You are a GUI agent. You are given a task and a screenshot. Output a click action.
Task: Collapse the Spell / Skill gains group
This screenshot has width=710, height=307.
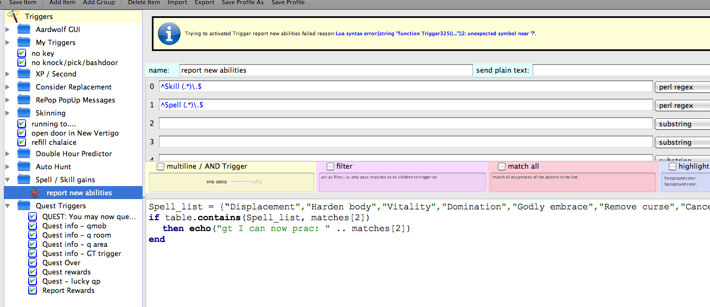[7, 180]
